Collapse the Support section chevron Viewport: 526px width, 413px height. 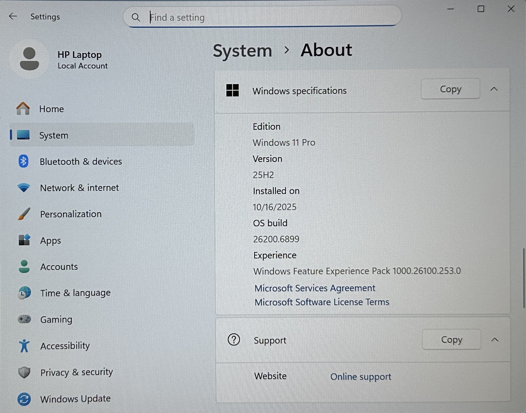pos(495,340)
